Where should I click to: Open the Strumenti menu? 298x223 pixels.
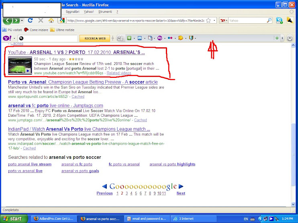click(x=105, y=12)
